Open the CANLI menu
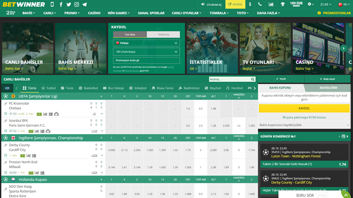This screenshot has width=353, height=198. (x=49, y=13)
